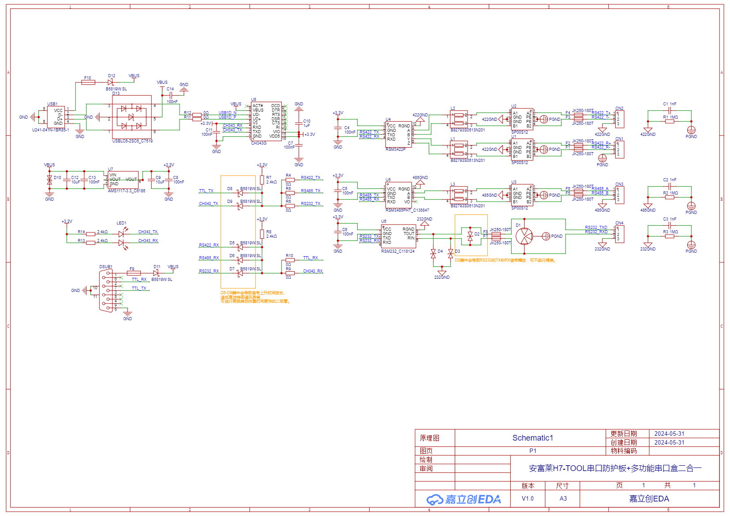The image size is (730, 516).
Task: Click the D7 diode designator
Action: [232, 269]
